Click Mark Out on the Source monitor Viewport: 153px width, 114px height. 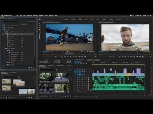pos(62,57)
